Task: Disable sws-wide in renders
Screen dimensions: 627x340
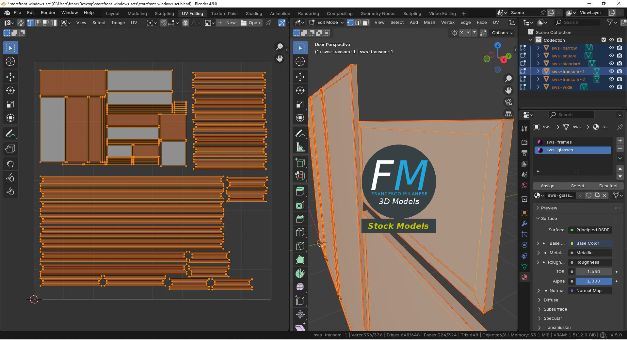Action: [619, 87]
